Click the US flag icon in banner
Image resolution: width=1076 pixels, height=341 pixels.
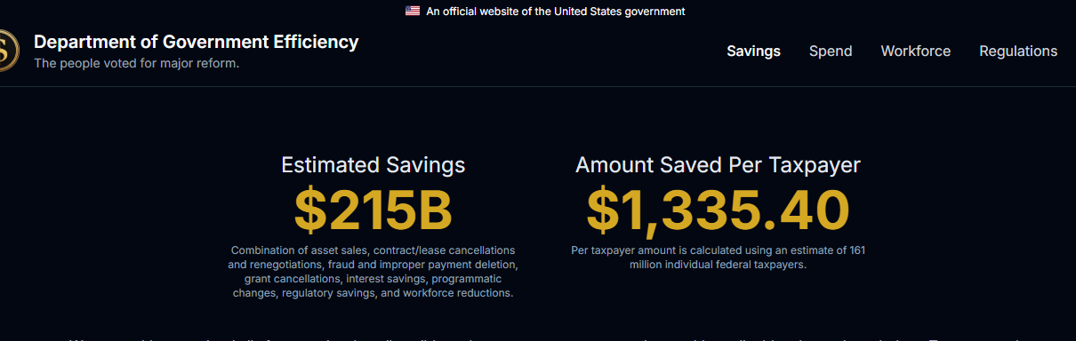(x=413, y=12)
